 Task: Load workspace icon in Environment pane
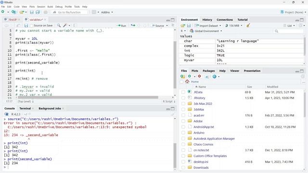(183, 25)
